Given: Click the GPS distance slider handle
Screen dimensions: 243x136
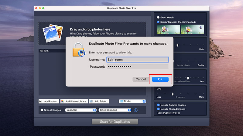Looking at the screenshot, I should (x=173, y=94).
